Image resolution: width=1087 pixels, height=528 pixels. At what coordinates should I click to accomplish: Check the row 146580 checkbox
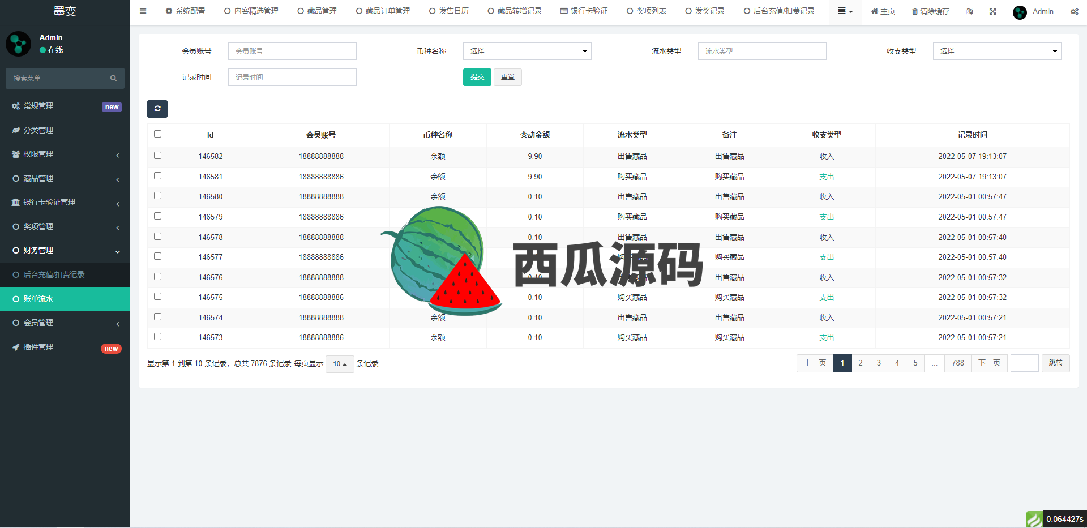(x=157, y=195)
